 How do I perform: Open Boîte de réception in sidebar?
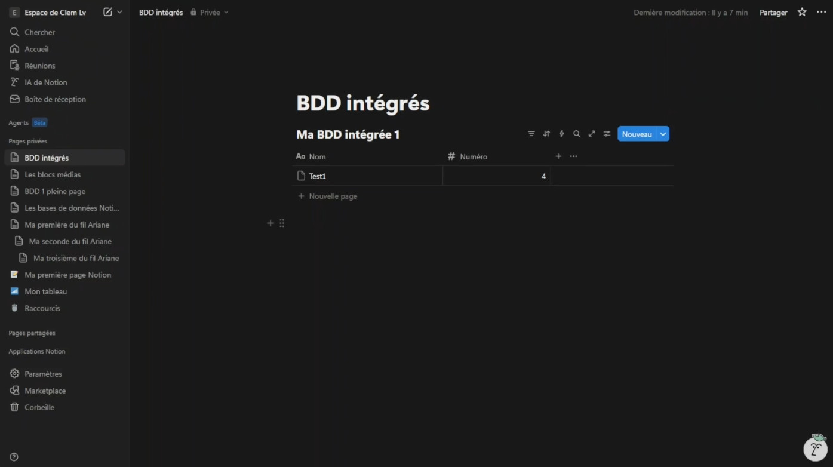tap(55, 99)
